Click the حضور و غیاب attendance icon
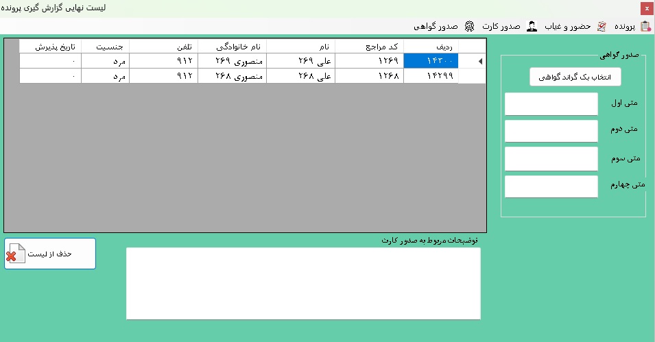The height and width of the screenshot is (342, 655). (602, 26)
